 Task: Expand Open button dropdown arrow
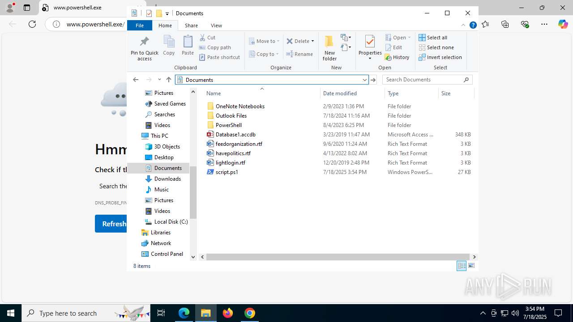click(409, 38)
